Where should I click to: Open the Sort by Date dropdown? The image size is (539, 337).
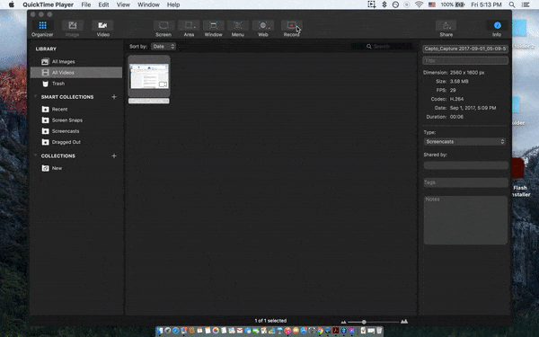pyautogui.click(x=163, y=47)
